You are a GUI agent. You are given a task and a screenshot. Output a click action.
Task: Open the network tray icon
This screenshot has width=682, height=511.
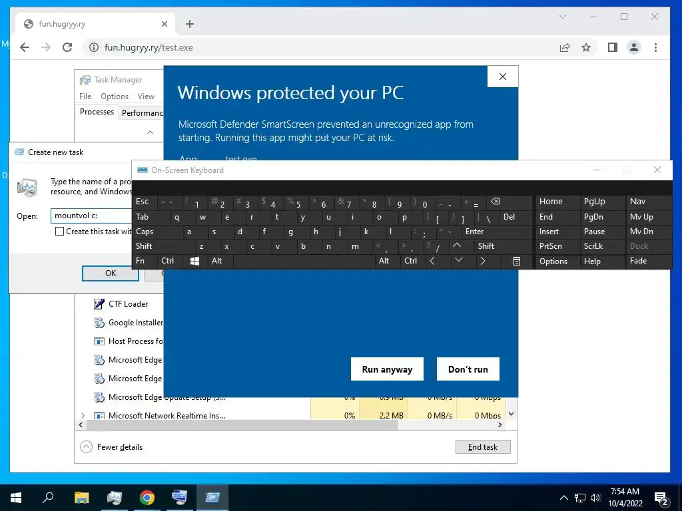coord(580,498)
